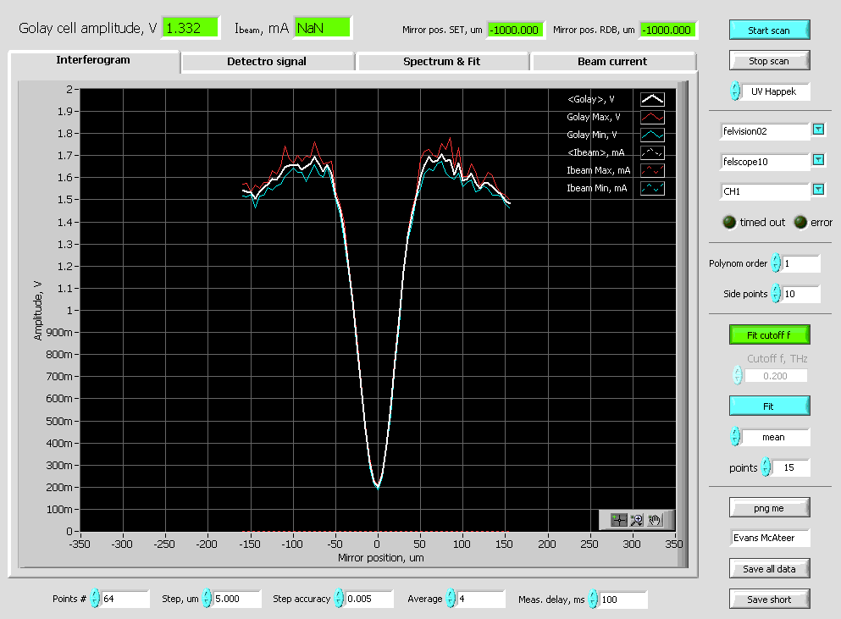Click the mean selector text
This screenshot has width=841, height=619.
(776, 437)
